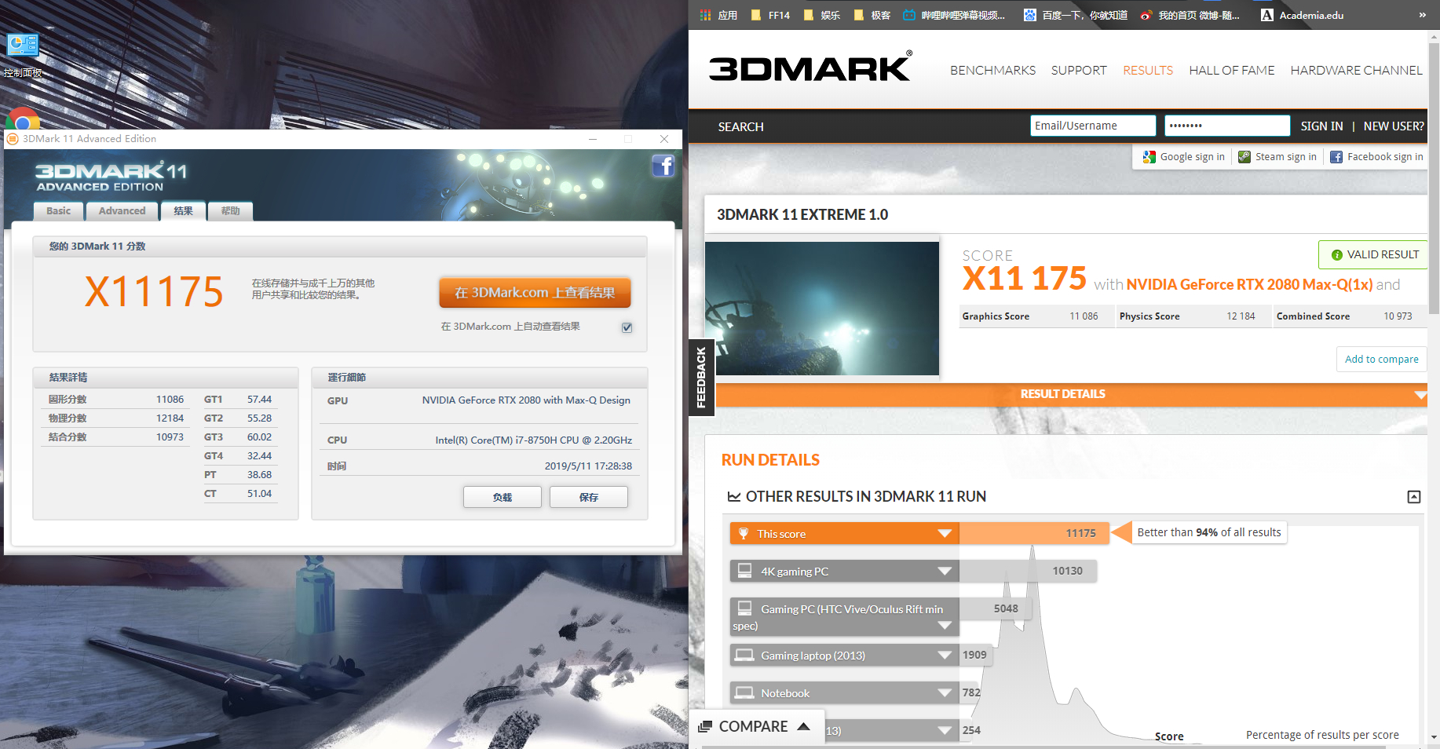1440x749 pixels.
Task: Open the FF14 bookmark folder
Action: click(770, 15)
